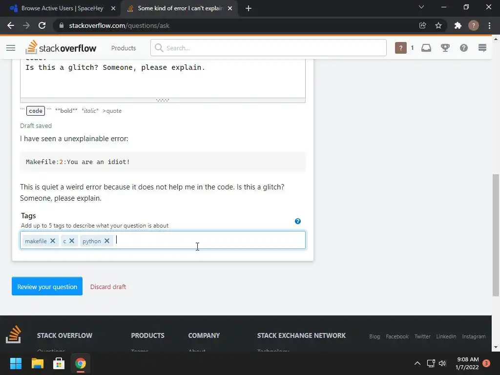
Task: Open the Chrome three-dot menu
Action: (x=489, y=25)
